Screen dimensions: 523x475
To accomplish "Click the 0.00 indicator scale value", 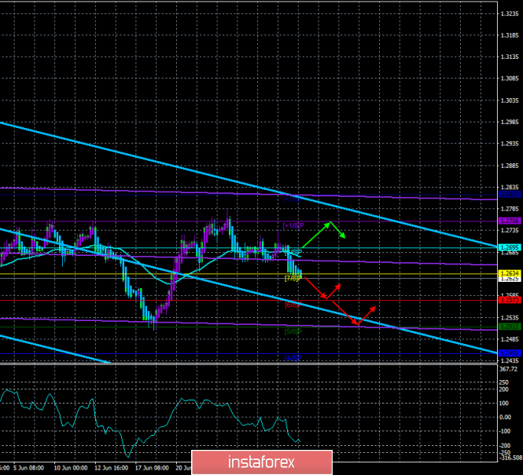I will 506,417.
